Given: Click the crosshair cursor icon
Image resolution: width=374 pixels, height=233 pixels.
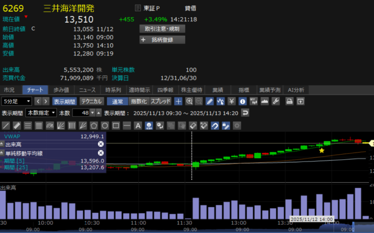Looking at the screenshot, I should click(178, 101).
